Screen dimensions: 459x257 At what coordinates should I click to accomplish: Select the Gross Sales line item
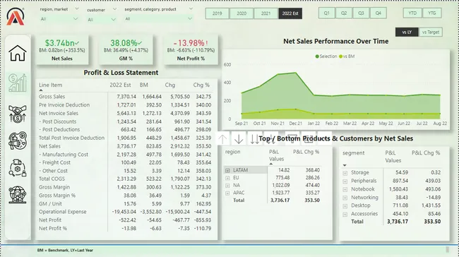click(52, 97)
